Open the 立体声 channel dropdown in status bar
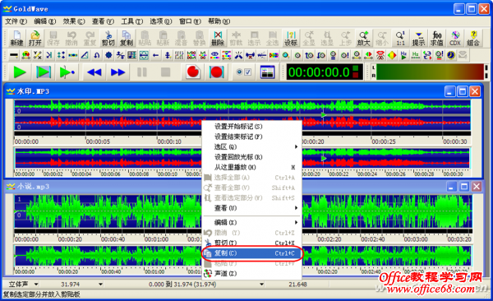This screenshot has height=301, width=493. pyautogui.click(x=36, y=284)
